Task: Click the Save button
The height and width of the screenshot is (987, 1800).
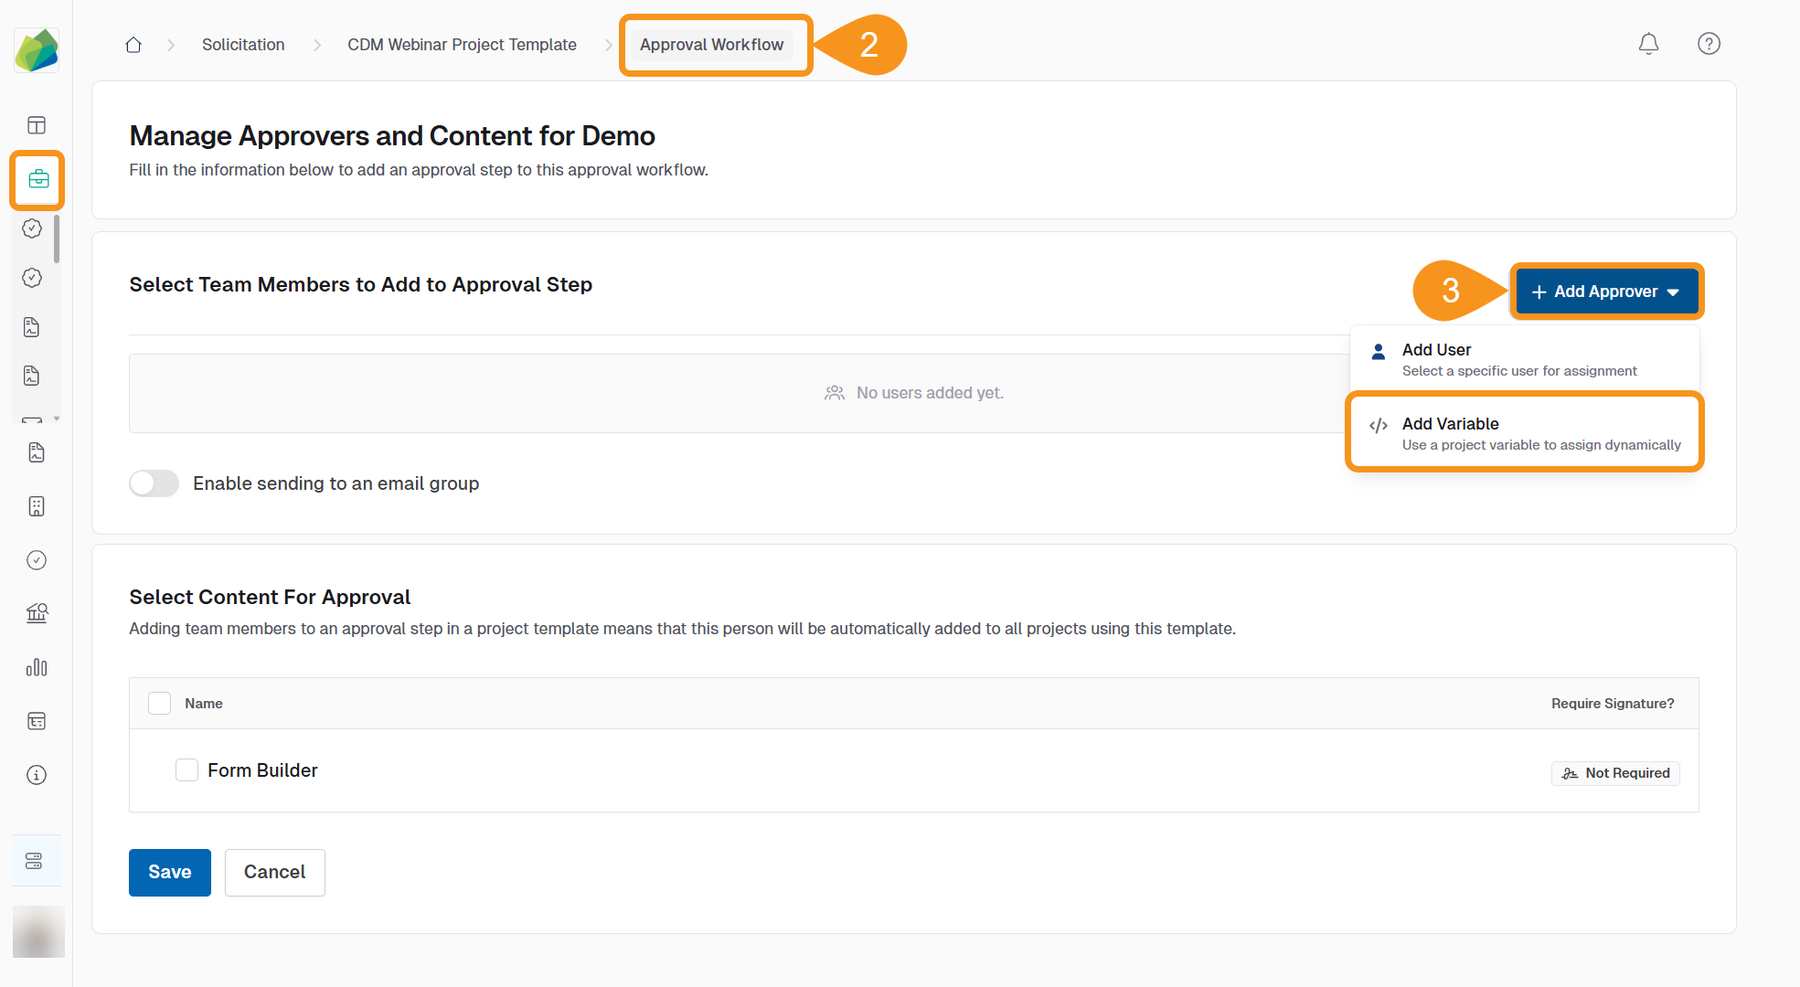Action: [170, 872]
